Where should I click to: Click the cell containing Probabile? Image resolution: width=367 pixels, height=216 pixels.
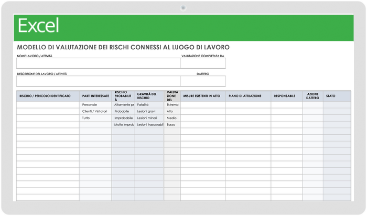(123, 111)
